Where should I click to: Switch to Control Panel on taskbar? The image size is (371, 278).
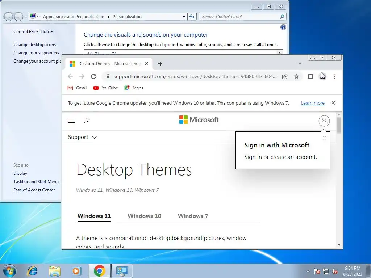tap(122, 271)
